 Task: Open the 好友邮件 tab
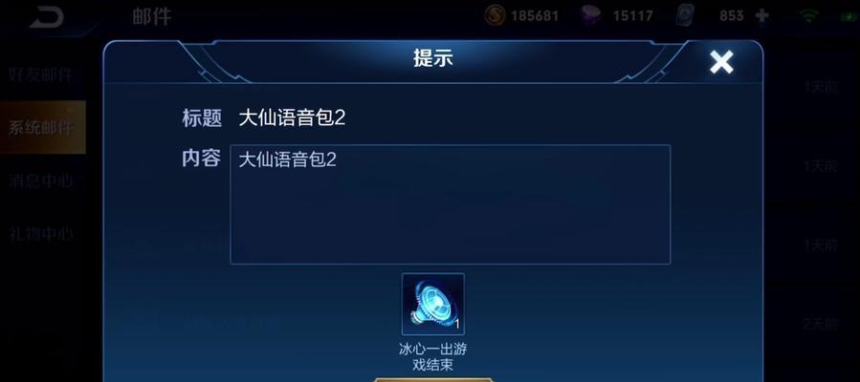point(41,74)
